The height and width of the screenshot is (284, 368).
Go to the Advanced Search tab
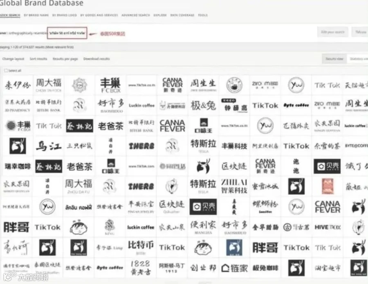pyautogui.click(x=136, y=15)
